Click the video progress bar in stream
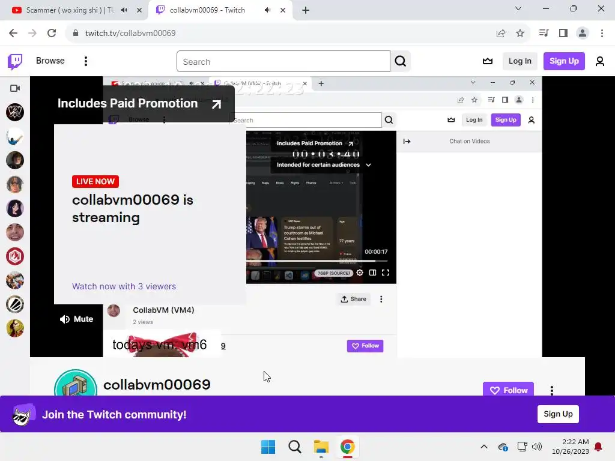The height and width of the screenshot is (461, 615). point(317,261)
